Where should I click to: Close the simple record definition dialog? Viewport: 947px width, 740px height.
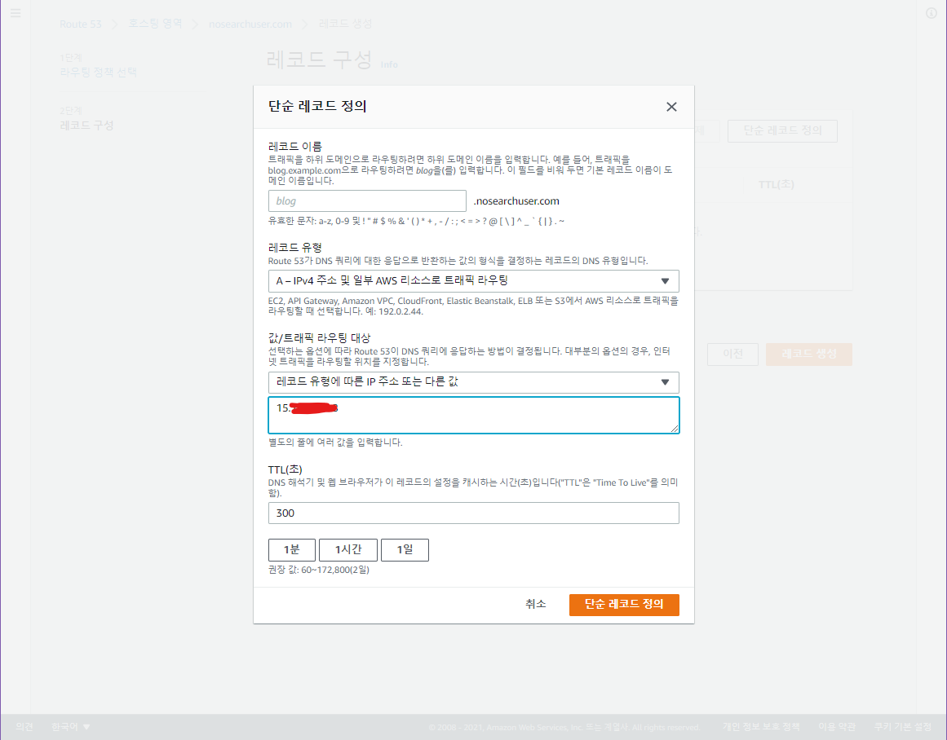click(671, 107)
